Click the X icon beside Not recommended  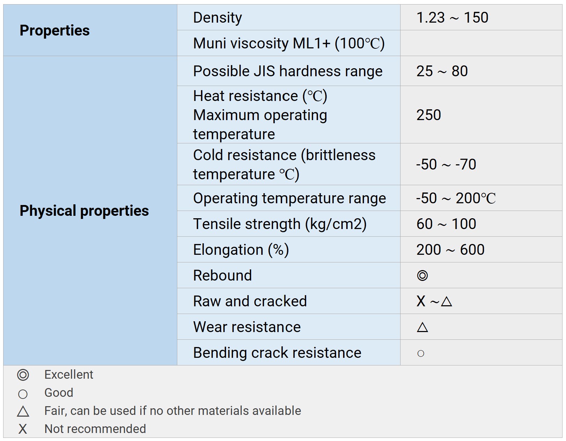23,429
